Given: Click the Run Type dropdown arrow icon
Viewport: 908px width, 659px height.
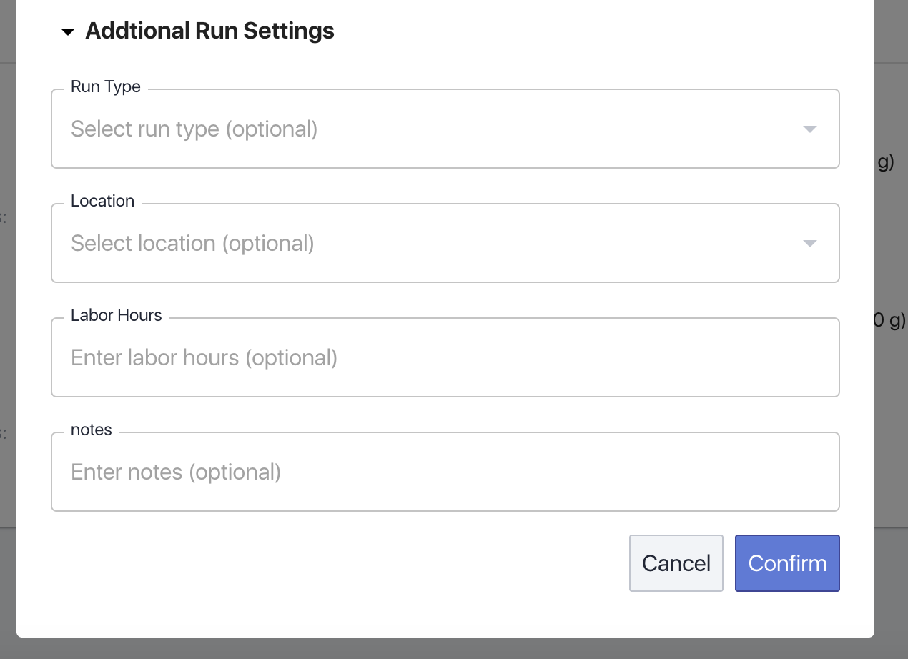Looking at the screenshot, I should tap(809, 129).
